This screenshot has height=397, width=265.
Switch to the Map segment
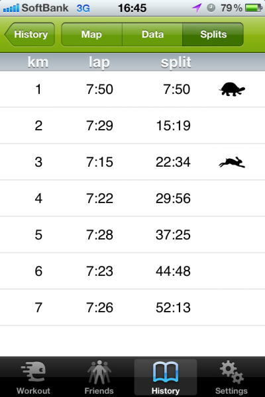point(91,34)
